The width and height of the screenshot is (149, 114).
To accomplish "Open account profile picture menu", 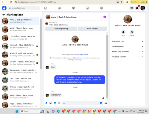I will coord(143,8).
